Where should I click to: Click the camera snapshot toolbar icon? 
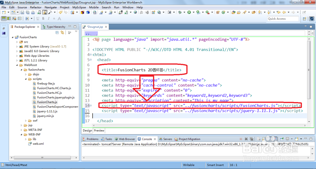pyautogui.click(x=169, y=12)
